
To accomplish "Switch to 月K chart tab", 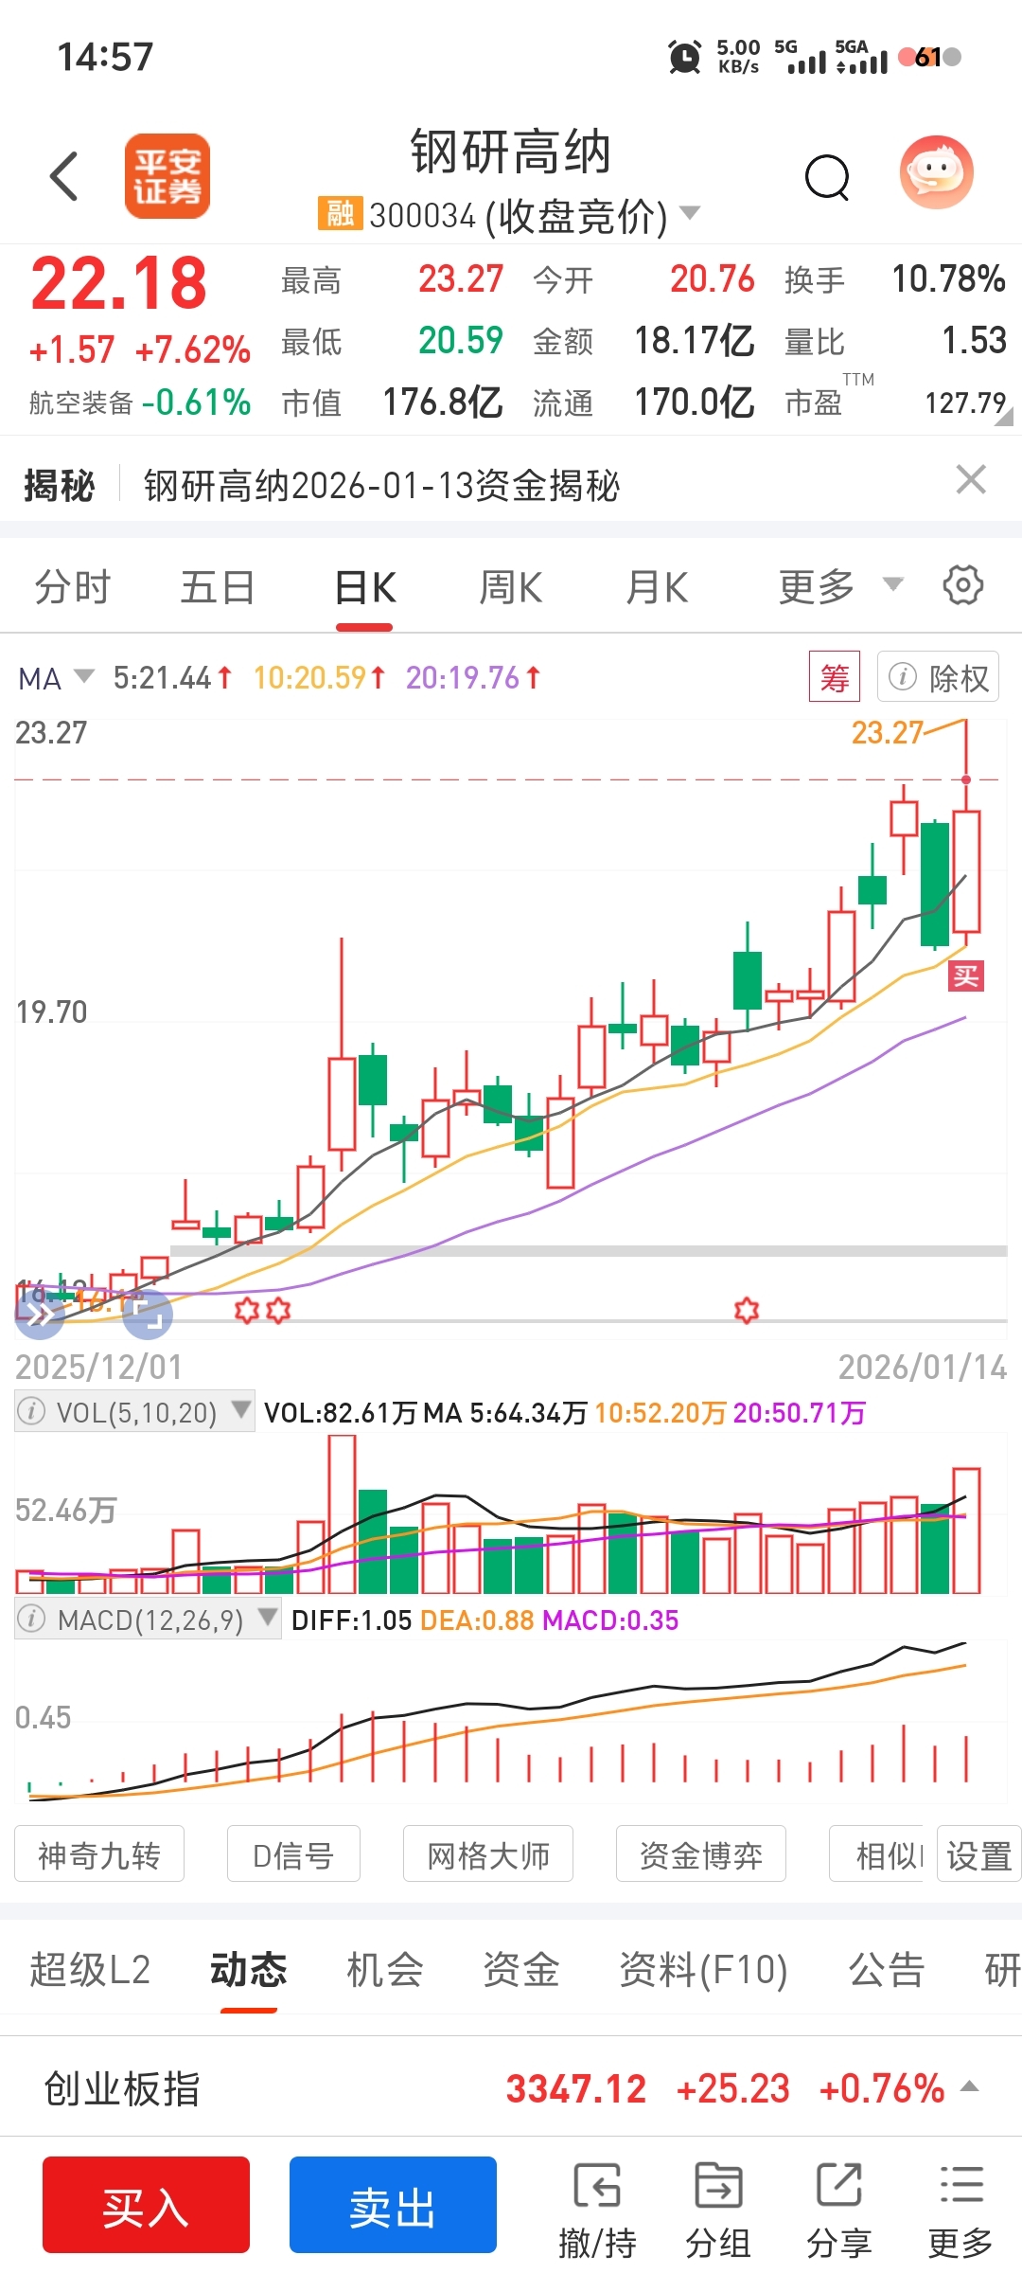I will pos(657,587).
